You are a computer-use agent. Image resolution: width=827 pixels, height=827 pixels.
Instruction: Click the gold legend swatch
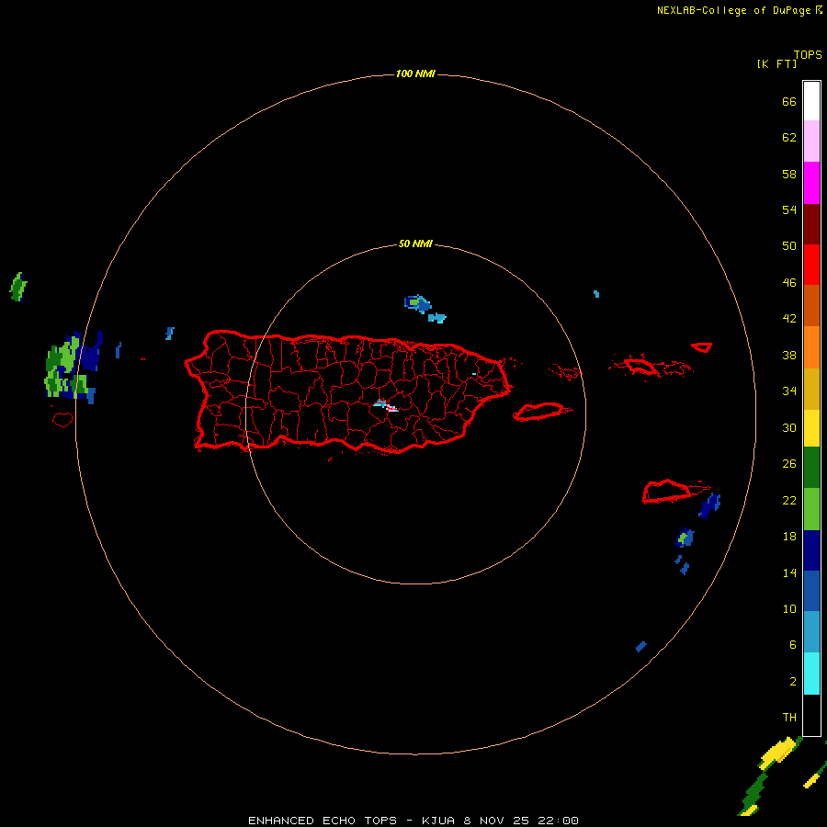pyautogui.click(x=811, y=389)
